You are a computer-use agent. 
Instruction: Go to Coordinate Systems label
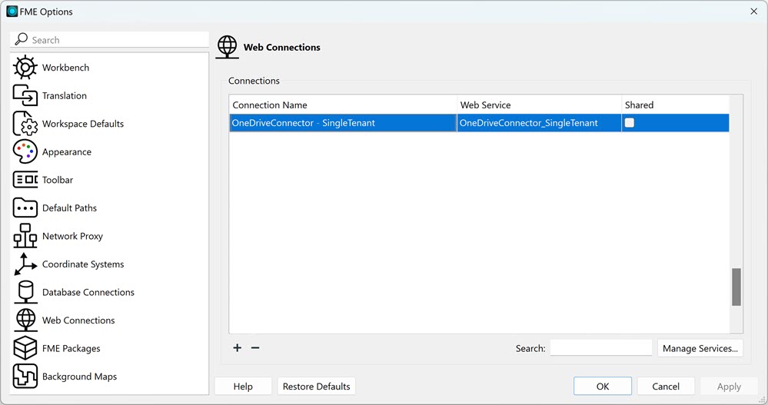tap(83, 264)
